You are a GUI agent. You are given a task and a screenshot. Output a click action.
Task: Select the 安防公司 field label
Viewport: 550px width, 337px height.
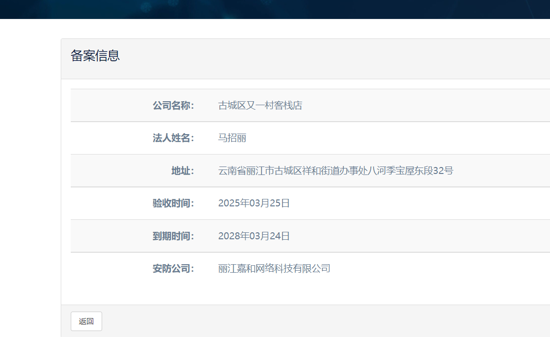[173, 269]
